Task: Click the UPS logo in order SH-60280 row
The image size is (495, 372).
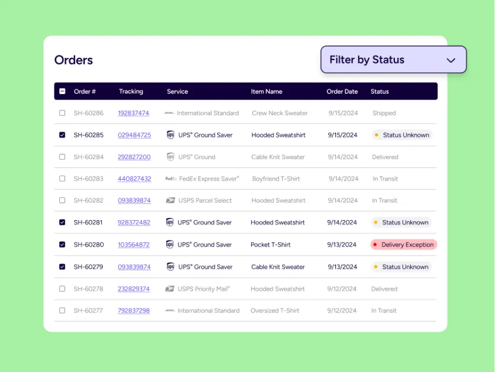Action: 170,245
